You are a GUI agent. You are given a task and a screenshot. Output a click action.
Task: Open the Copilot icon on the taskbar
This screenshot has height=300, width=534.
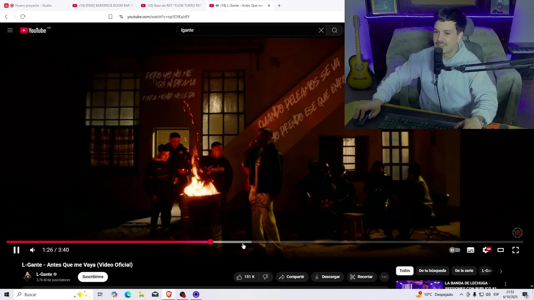(x=114, y=295)
